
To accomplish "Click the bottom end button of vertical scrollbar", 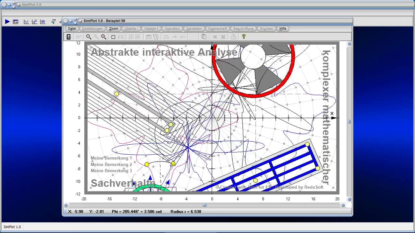I will click(x=350, y=199).
